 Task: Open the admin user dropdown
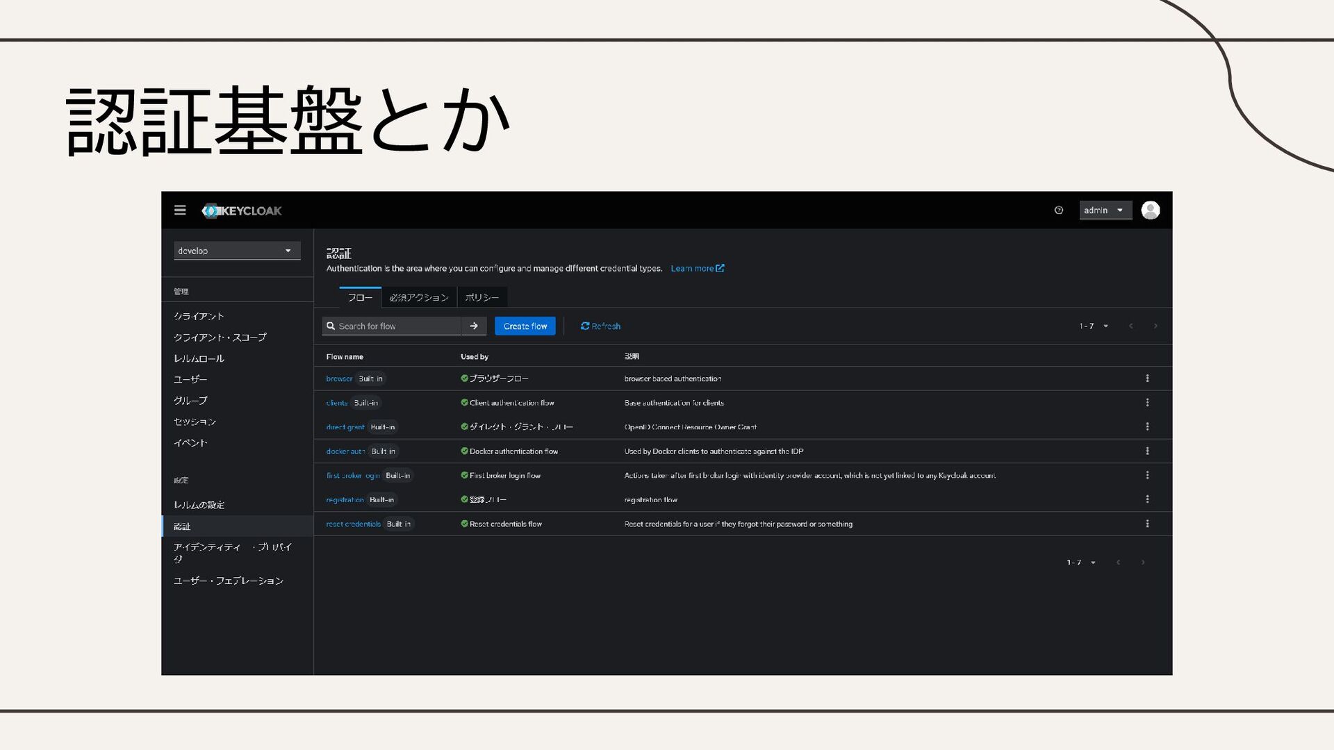[x=1105, y=210]
